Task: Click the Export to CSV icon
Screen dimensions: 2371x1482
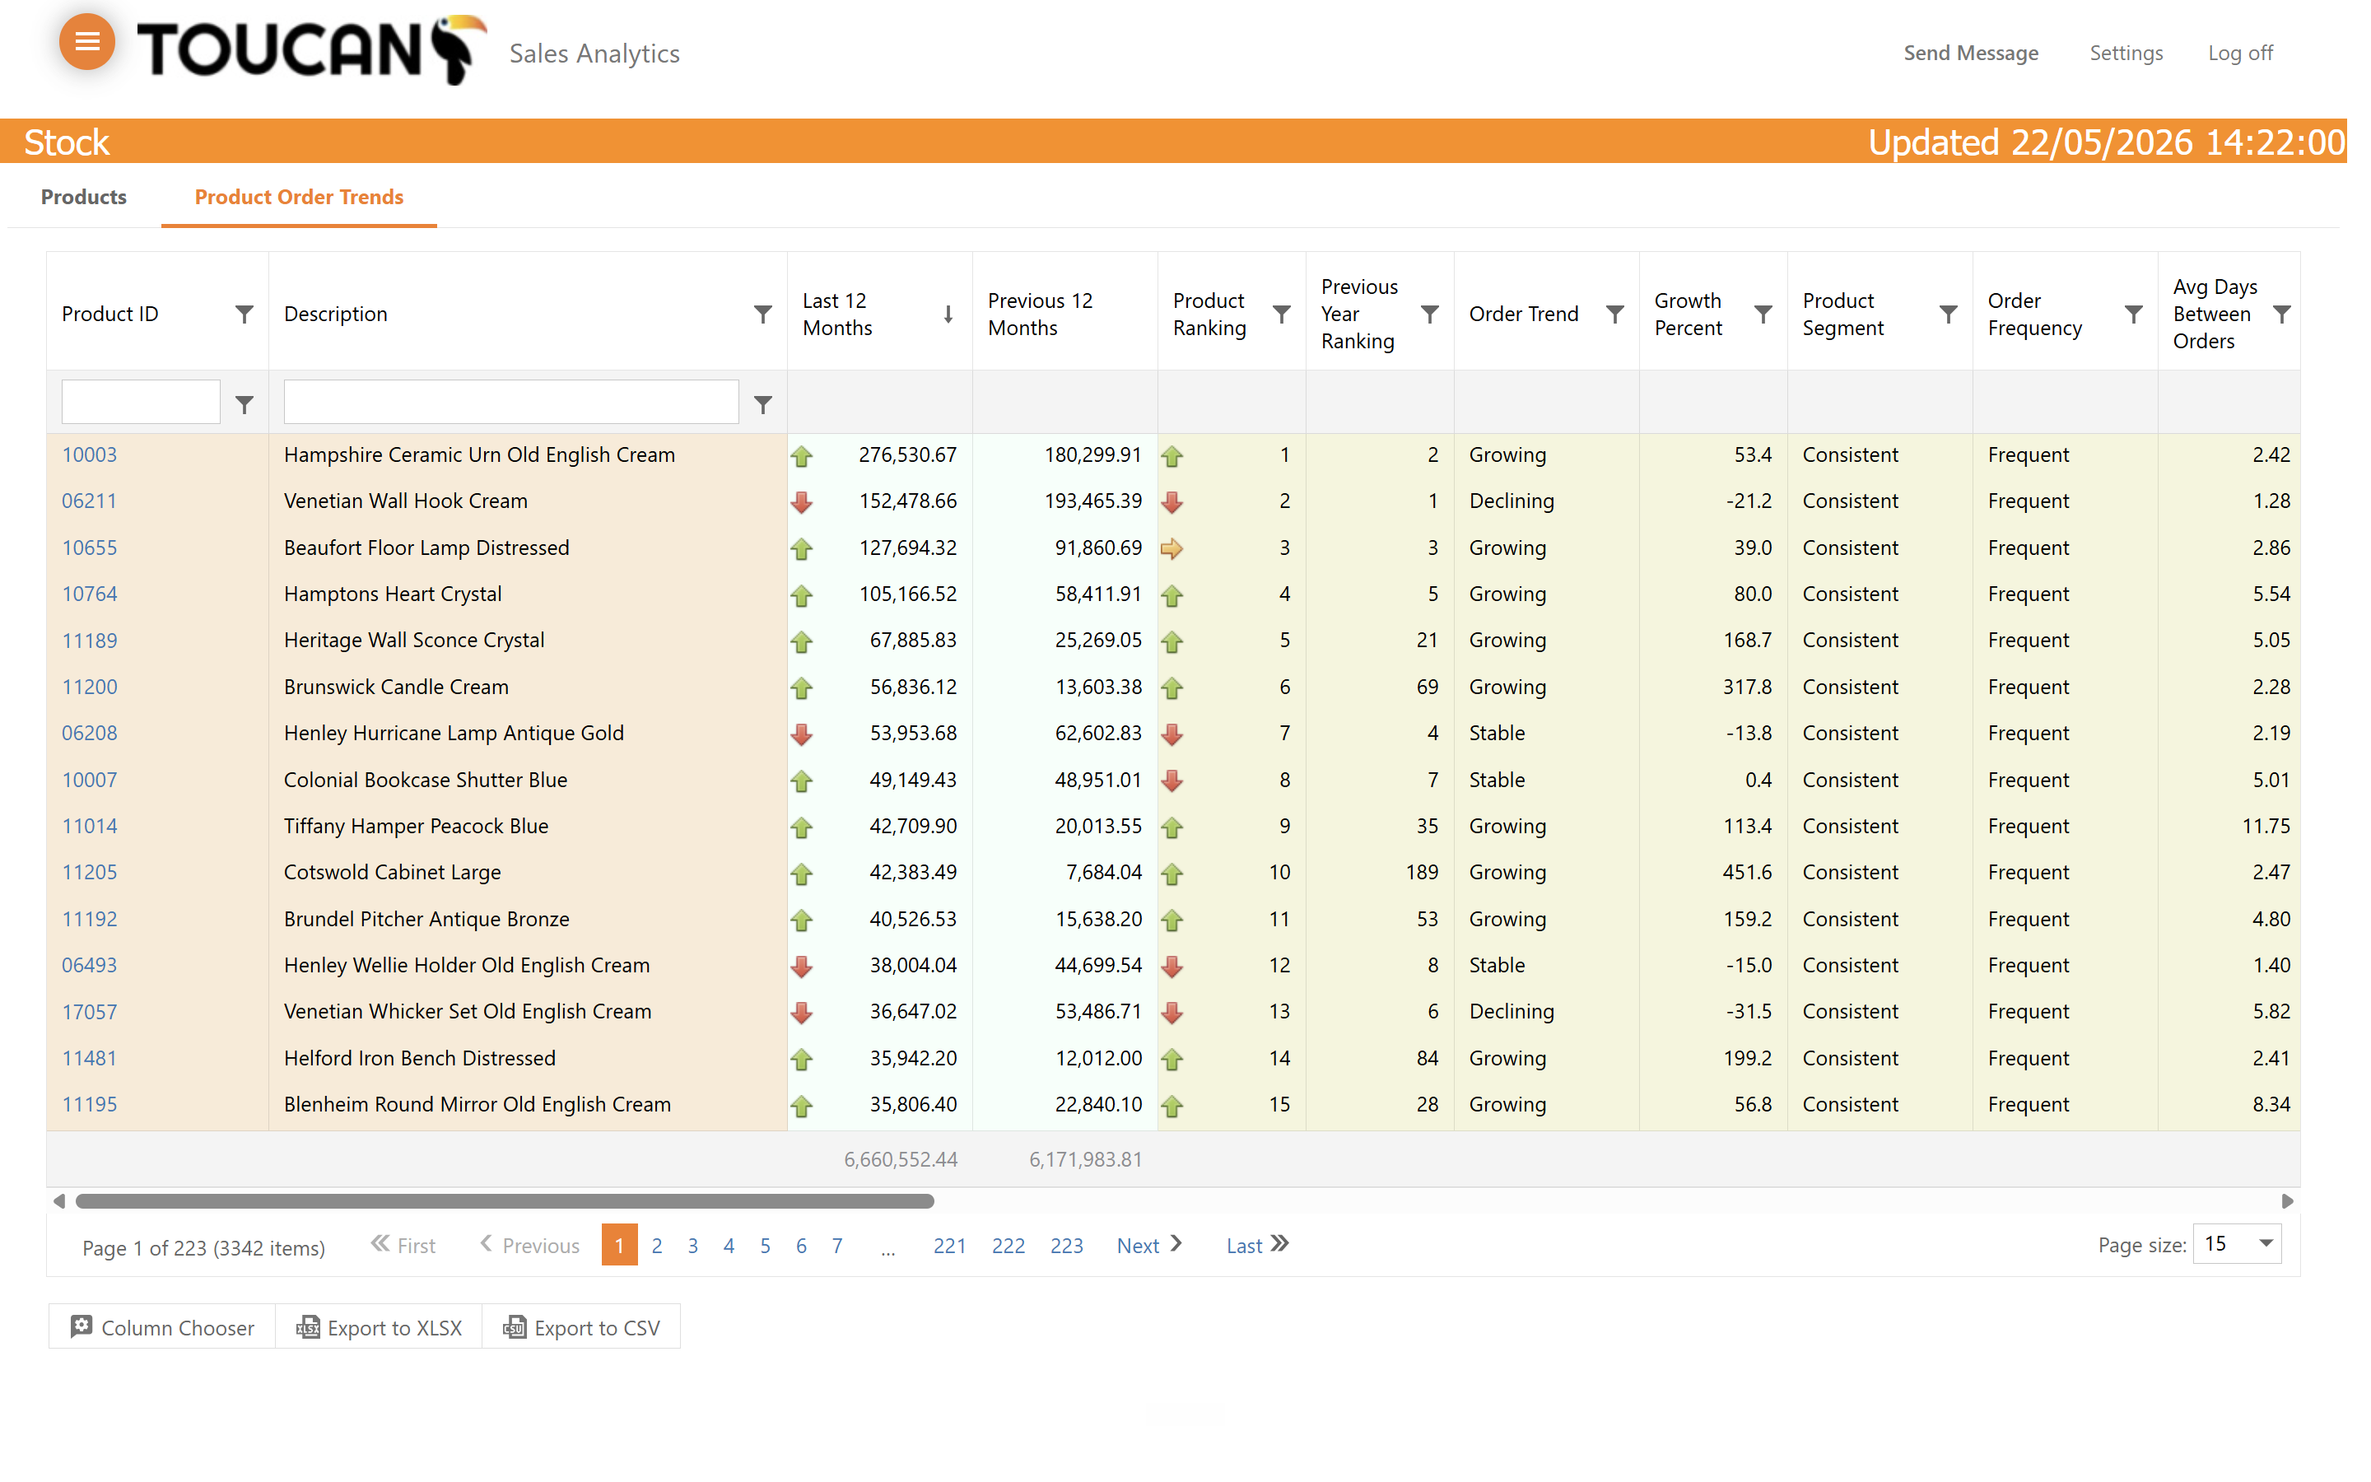Action: coord(515,1327)
